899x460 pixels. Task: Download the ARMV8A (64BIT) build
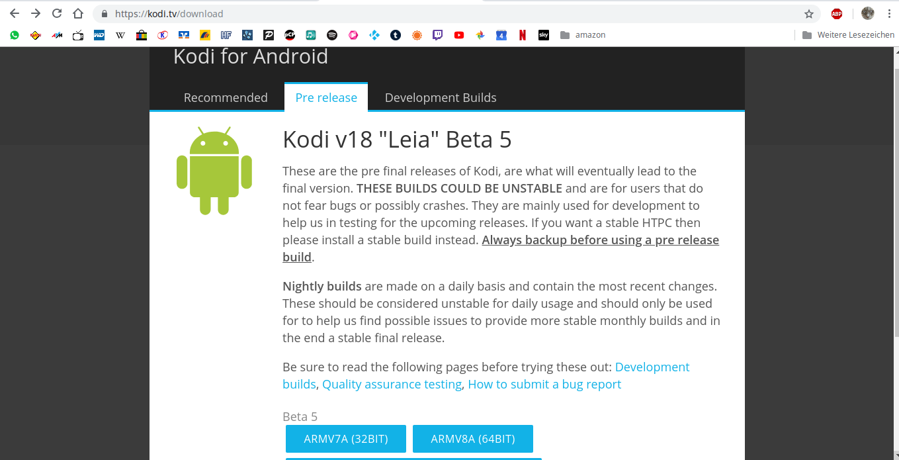[x=473, y=439]
